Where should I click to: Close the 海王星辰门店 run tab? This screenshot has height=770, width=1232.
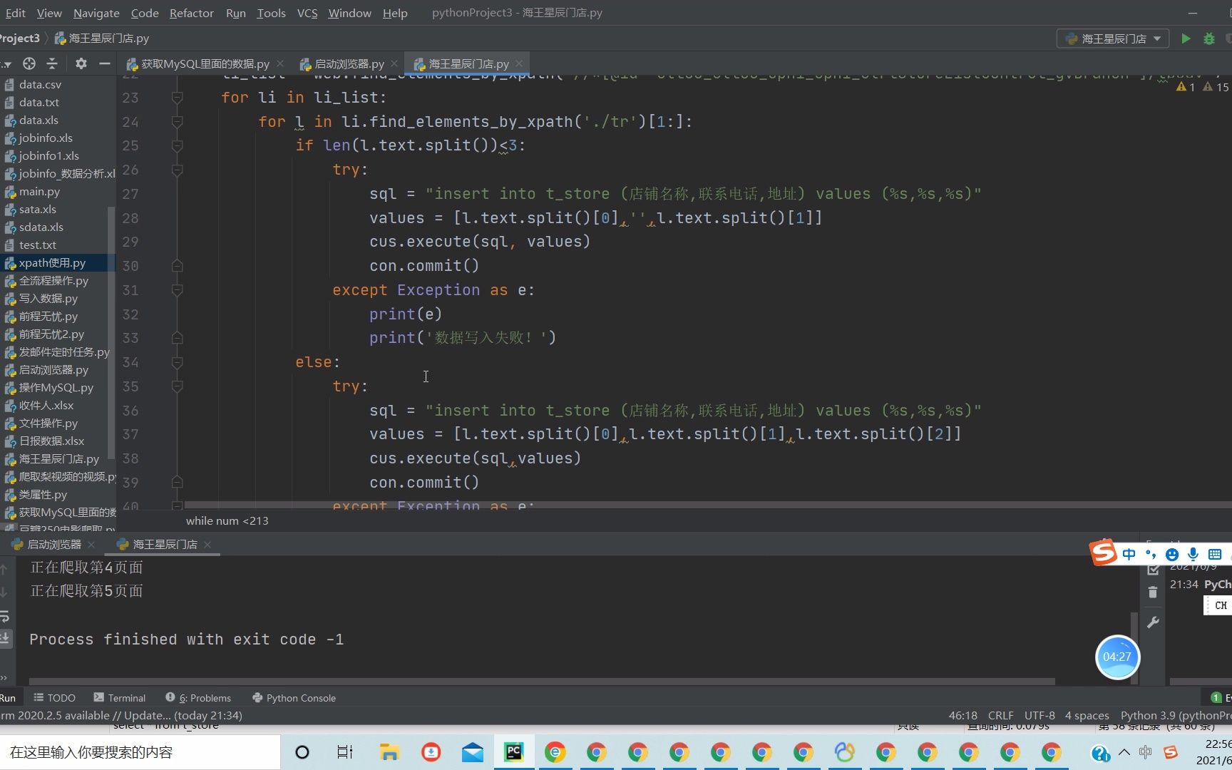coord(207,544)
